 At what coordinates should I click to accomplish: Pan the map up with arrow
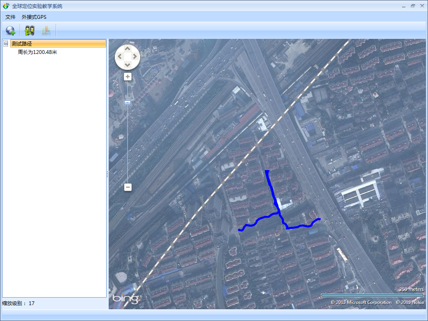click(x=127, y=48)
